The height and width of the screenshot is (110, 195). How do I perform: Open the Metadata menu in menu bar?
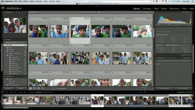[x=39, y=1]
